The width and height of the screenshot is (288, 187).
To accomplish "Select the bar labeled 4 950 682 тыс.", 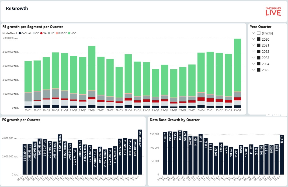I will point(140,152).
